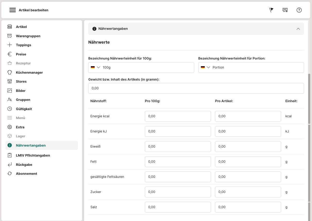The width and height of the screenshot is (312, 221).
Task: Open the Stores sidebar entry
Action: coord(21,81)
